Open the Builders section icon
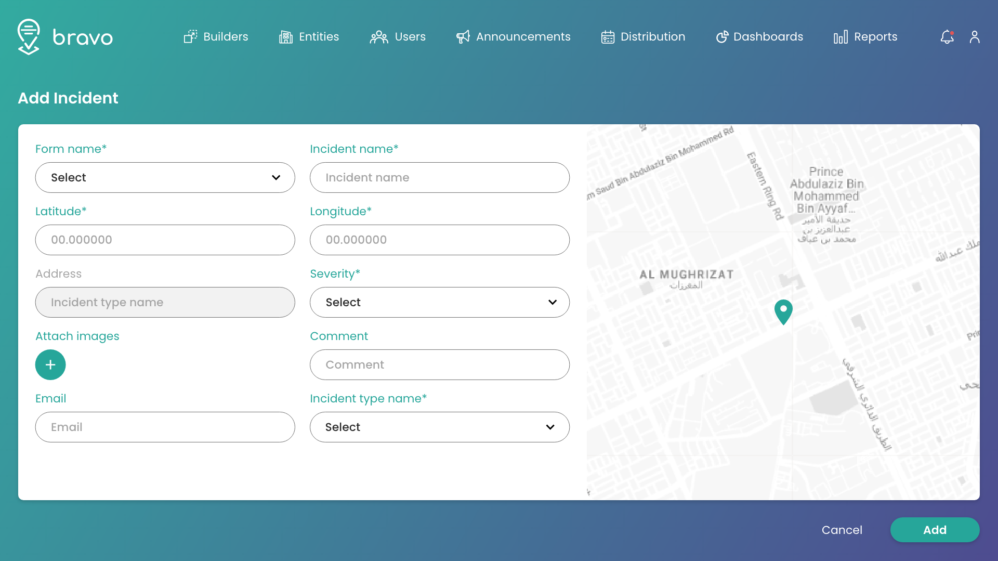998x561 pixels. tap(191, 36)
